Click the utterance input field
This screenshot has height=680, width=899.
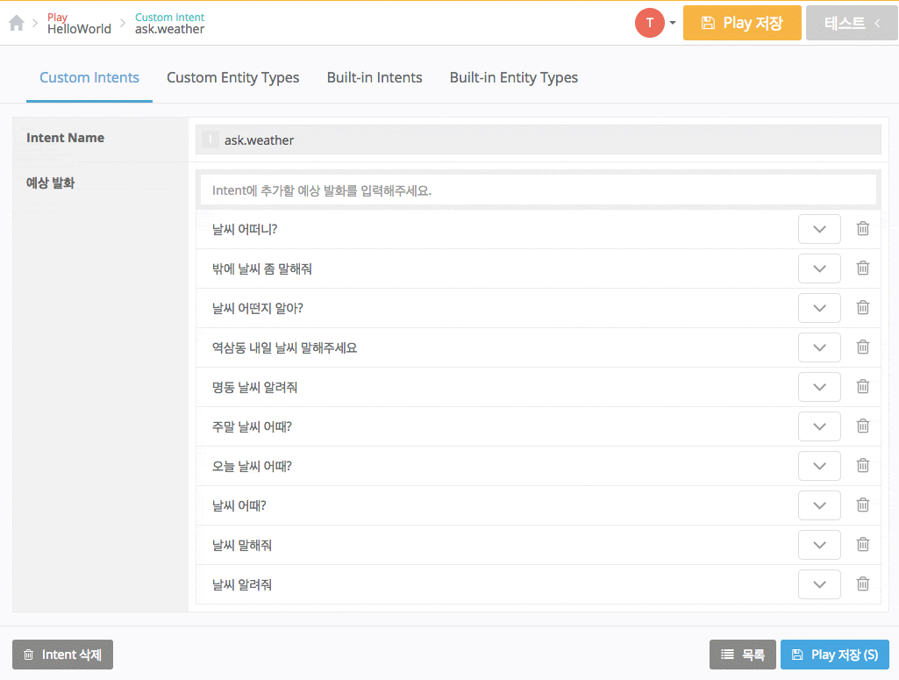tap(538, 190)
